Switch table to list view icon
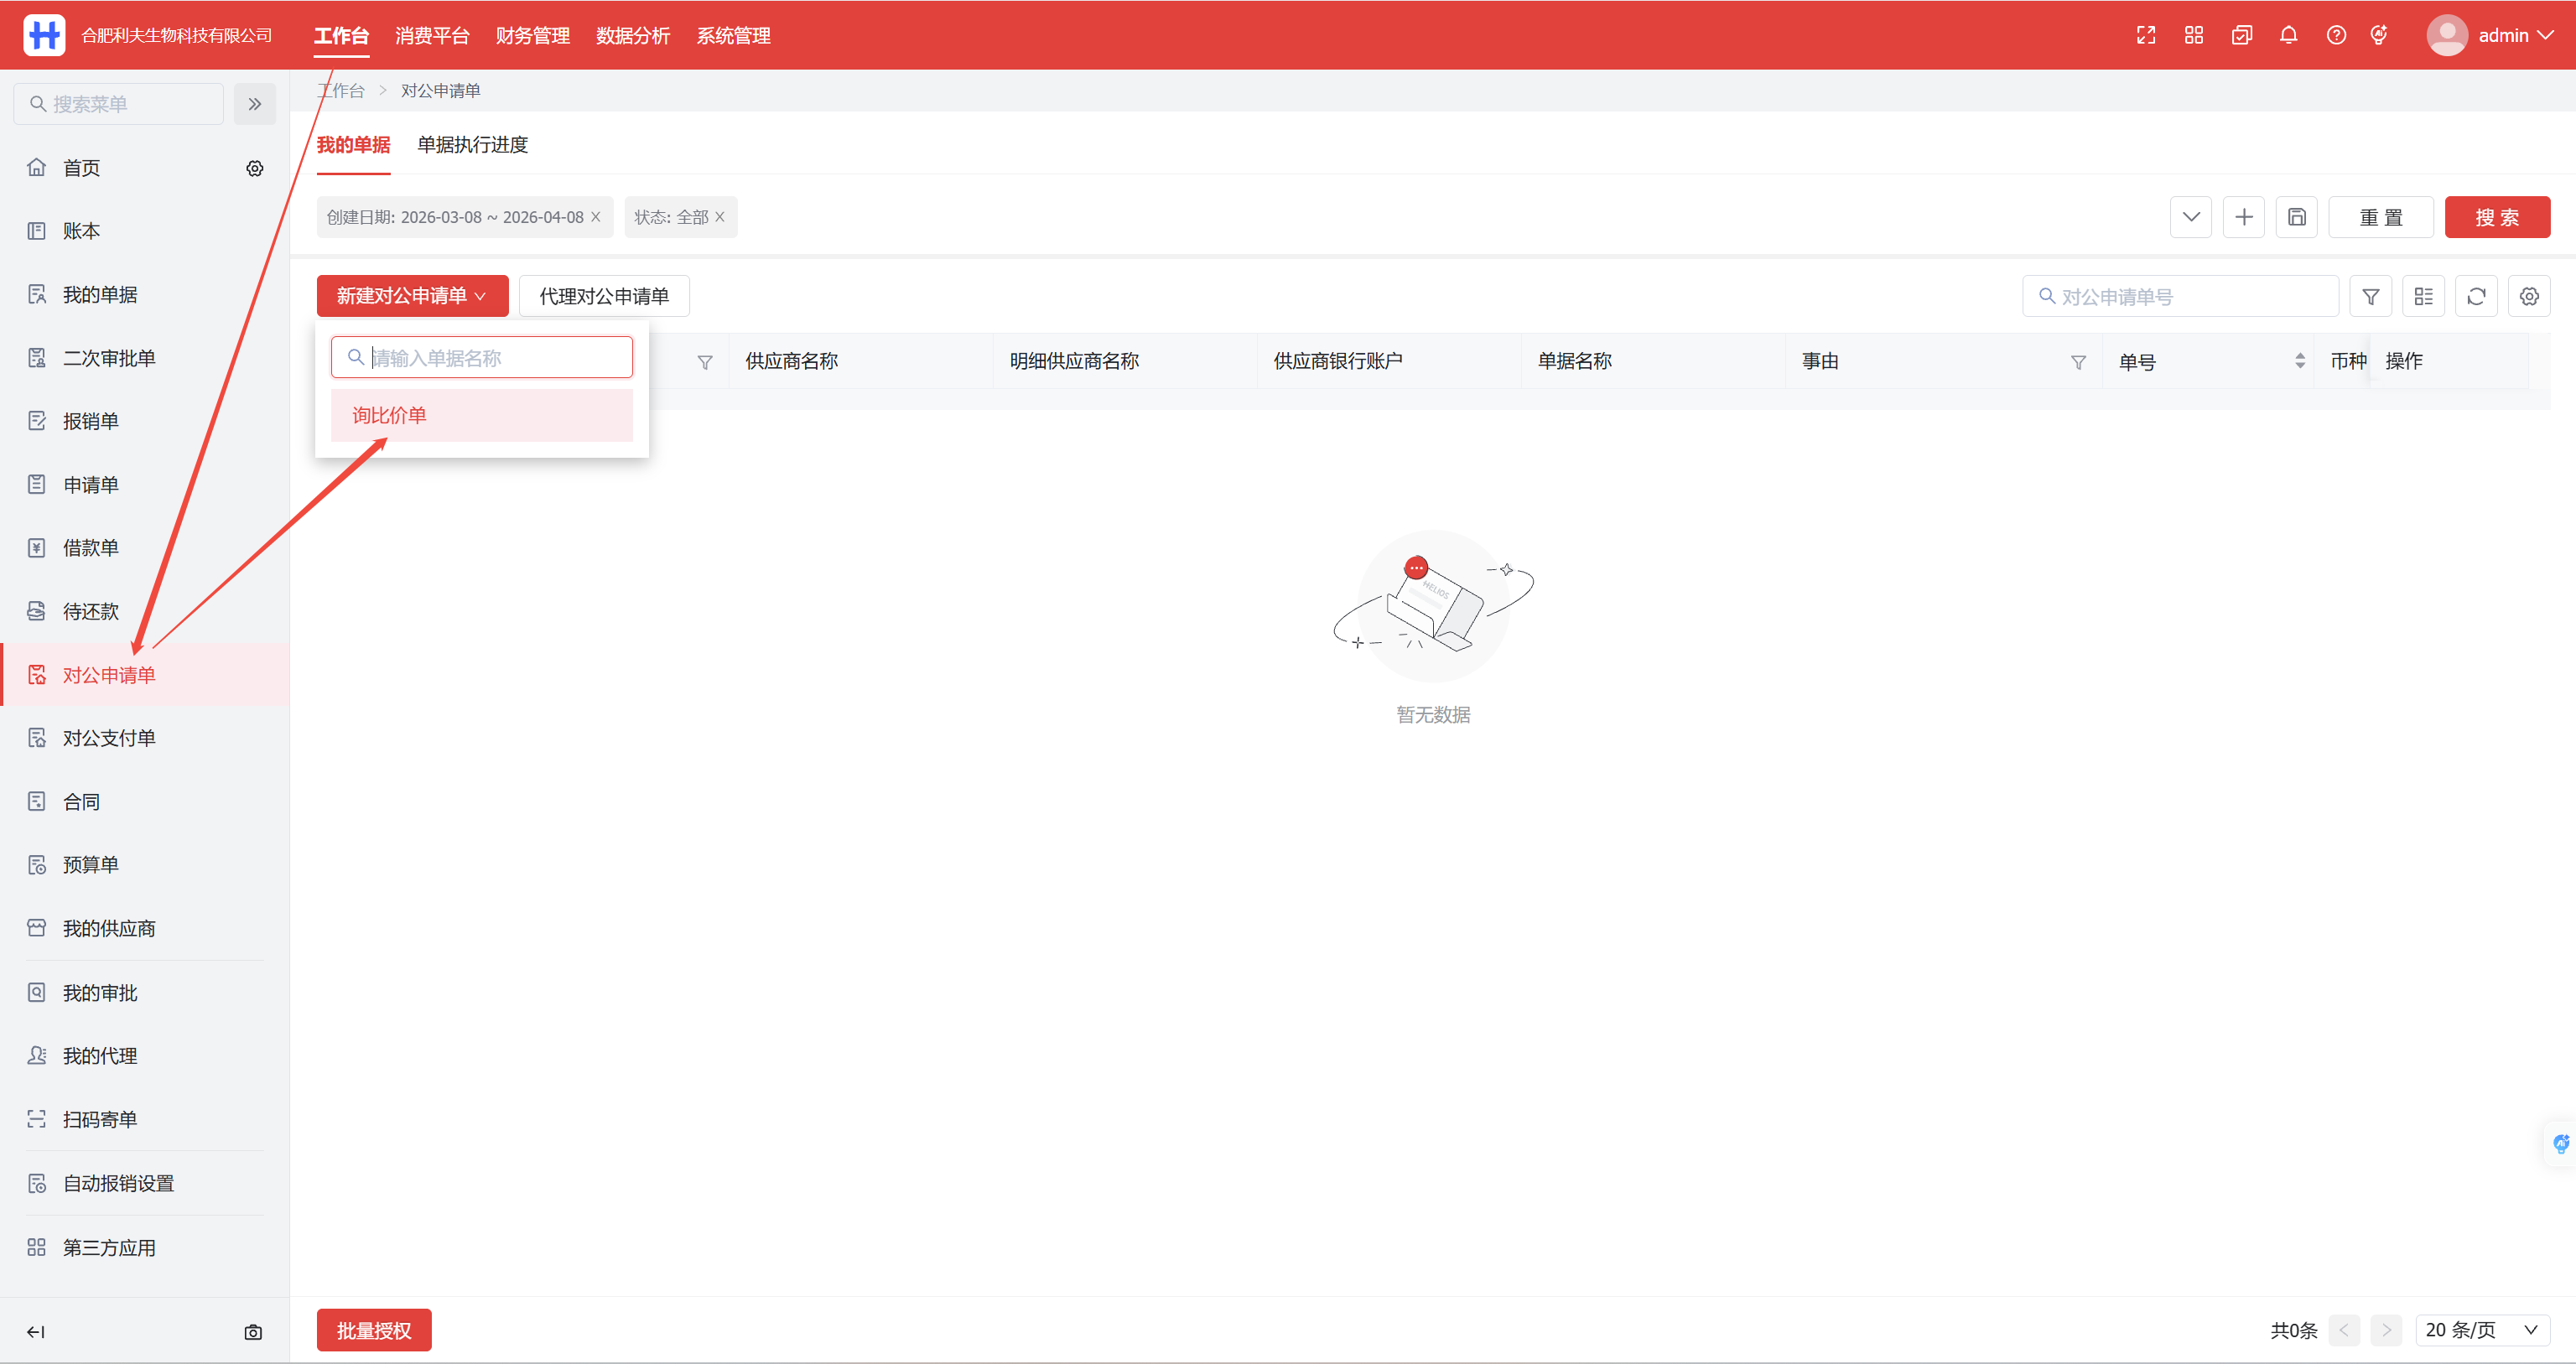 point(2424,297)
